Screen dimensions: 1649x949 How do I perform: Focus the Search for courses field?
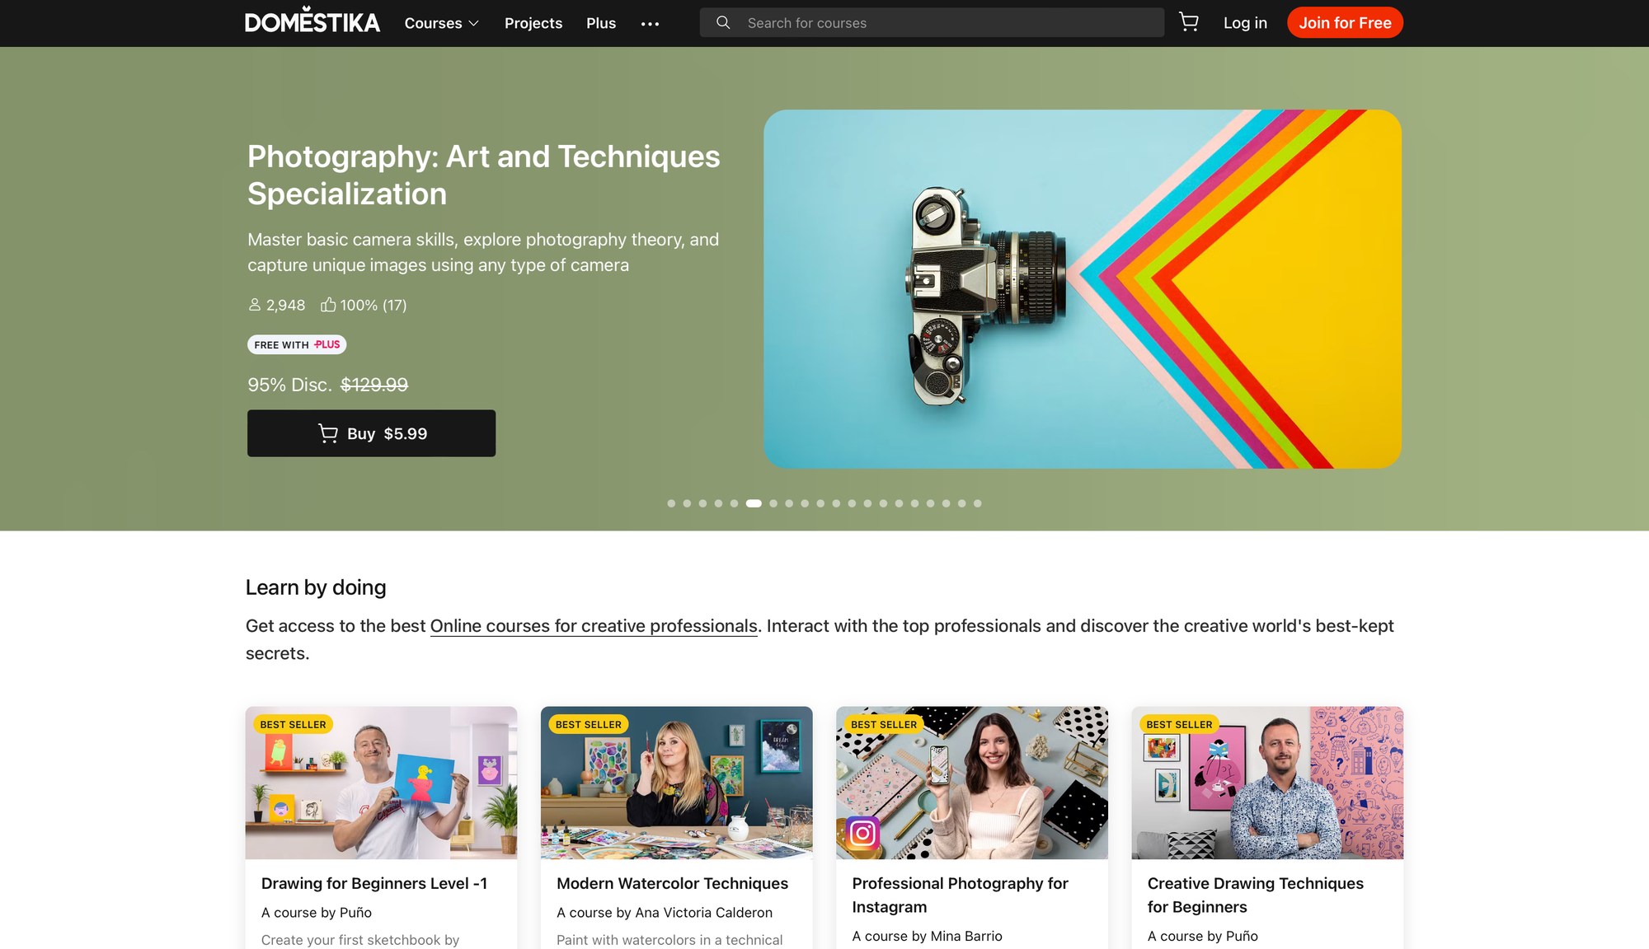[932, 23]
